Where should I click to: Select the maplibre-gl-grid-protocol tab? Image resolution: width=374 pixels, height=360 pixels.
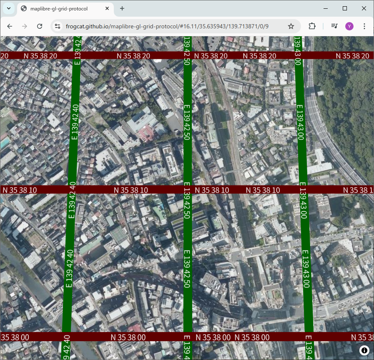click(x=65, y=9)
